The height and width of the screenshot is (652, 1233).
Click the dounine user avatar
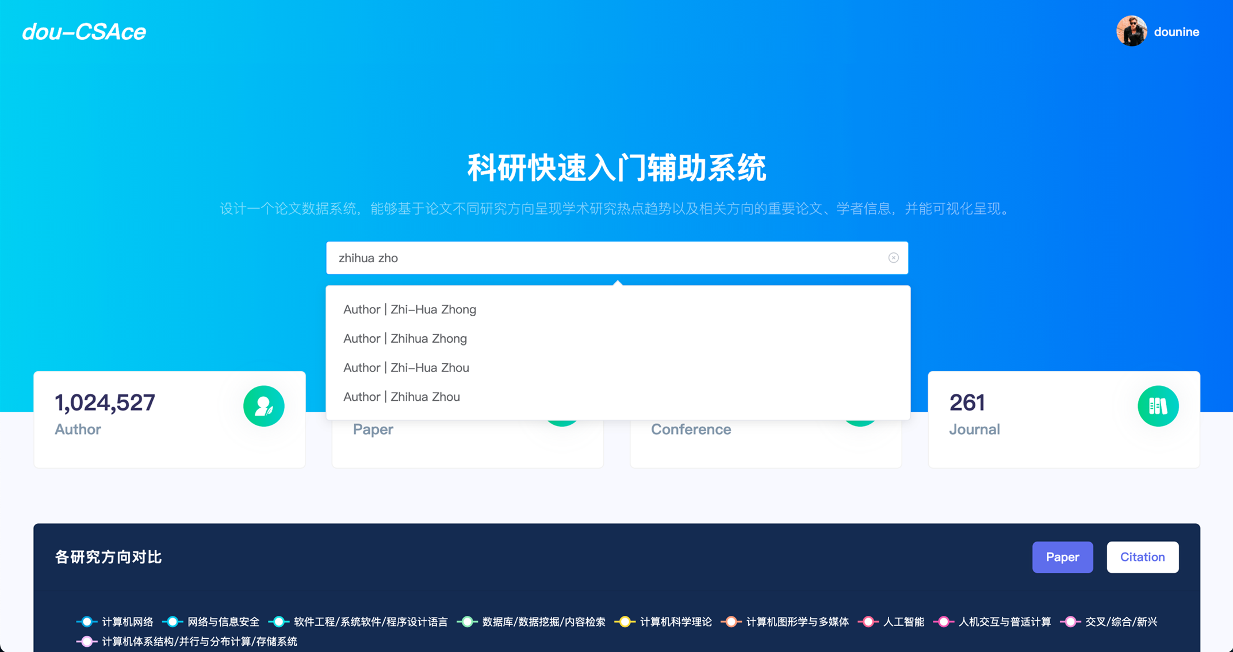point(1131,32)
